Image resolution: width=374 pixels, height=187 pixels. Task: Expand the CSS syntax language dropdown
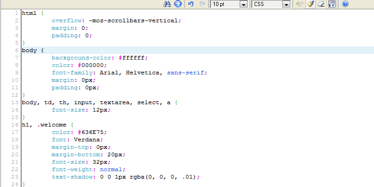(x=287, y=4)
